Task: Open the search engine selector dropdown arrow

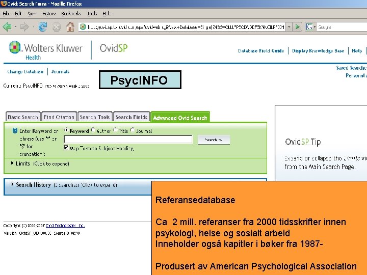Action: (x=314, y=27)
